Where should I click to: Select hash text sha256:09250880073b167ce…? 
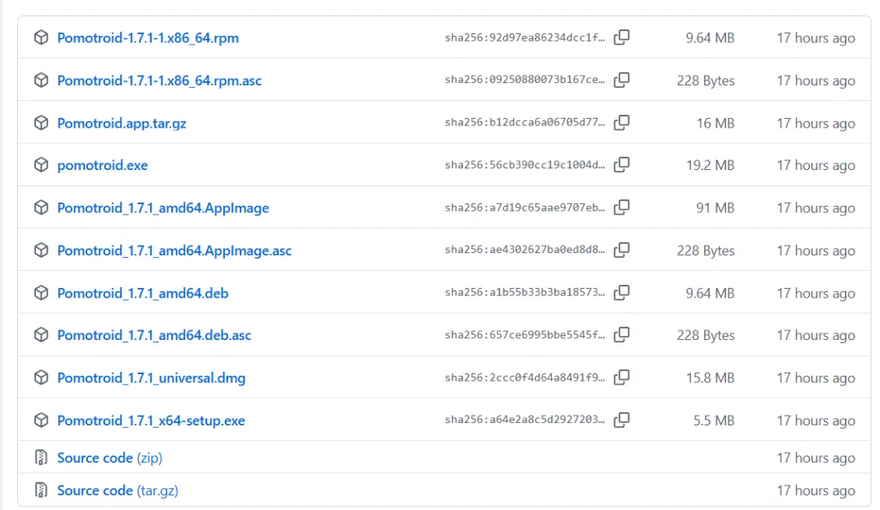pyautogui.click(x=525, y=80)
